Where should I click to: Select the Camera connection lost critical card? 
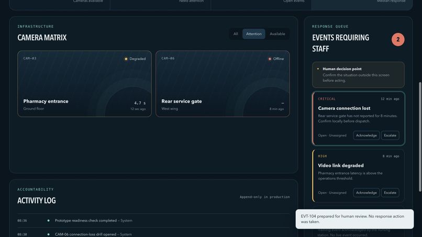[358, 119]
